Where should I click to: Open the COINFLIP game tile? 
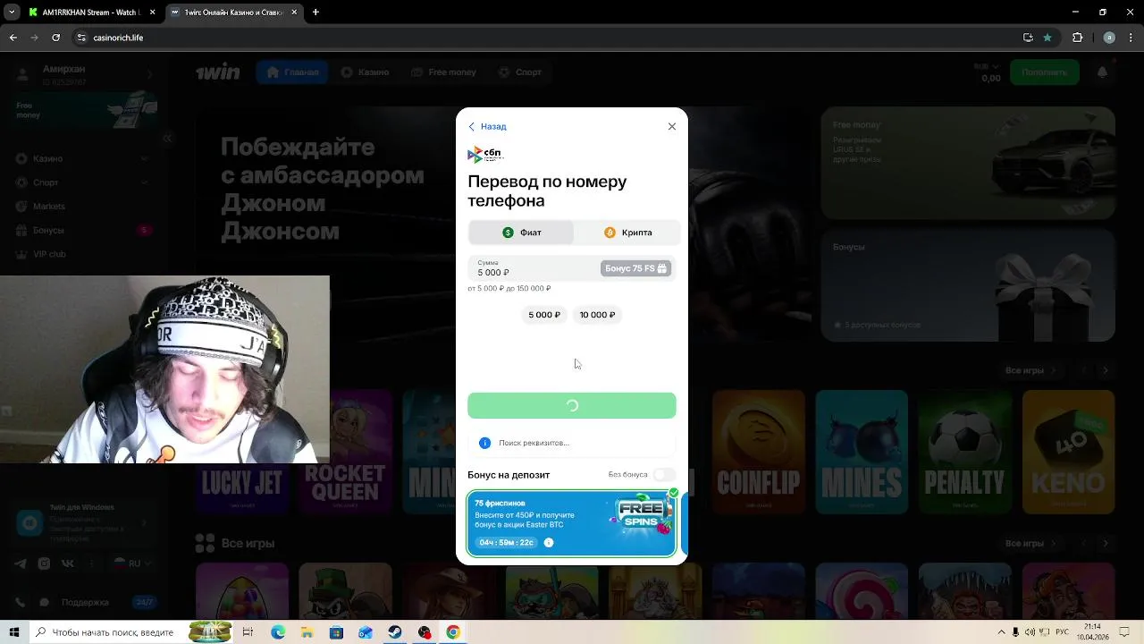click(758, 452)
